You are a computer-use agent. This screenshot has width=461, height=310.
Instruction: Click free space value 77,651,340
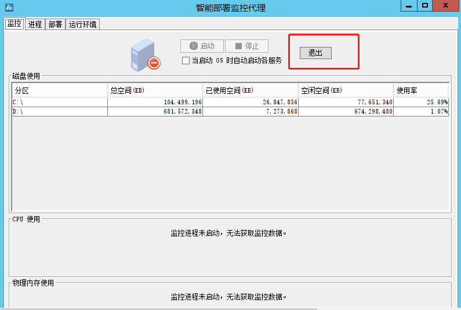point(375,102)
